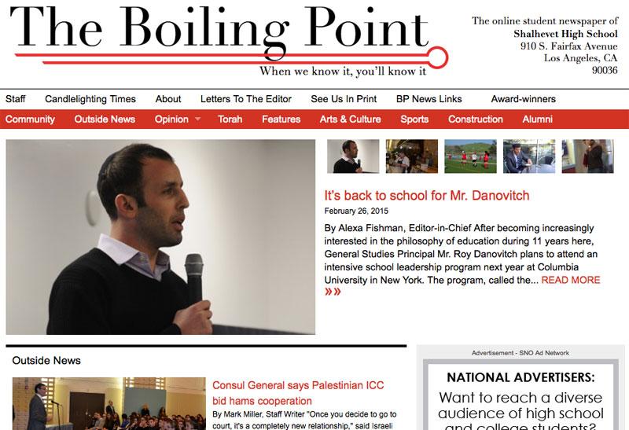Click the READ MORE double-arrow icon

333,292
